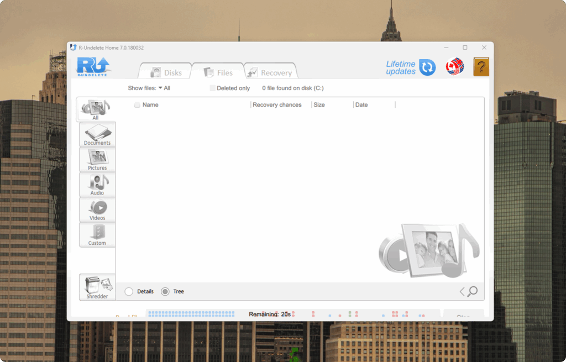Filter by Videos category
Image resolution: width=566 pixels, height=362 pixels.
pyautogui.click(x=97, y=209)
